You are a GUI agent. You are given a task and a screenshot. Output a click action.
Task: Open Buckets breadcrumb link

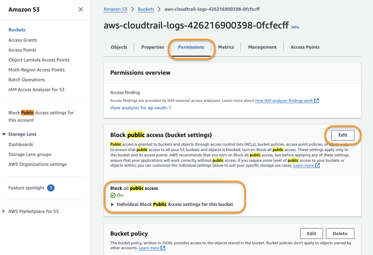[146, 9]
